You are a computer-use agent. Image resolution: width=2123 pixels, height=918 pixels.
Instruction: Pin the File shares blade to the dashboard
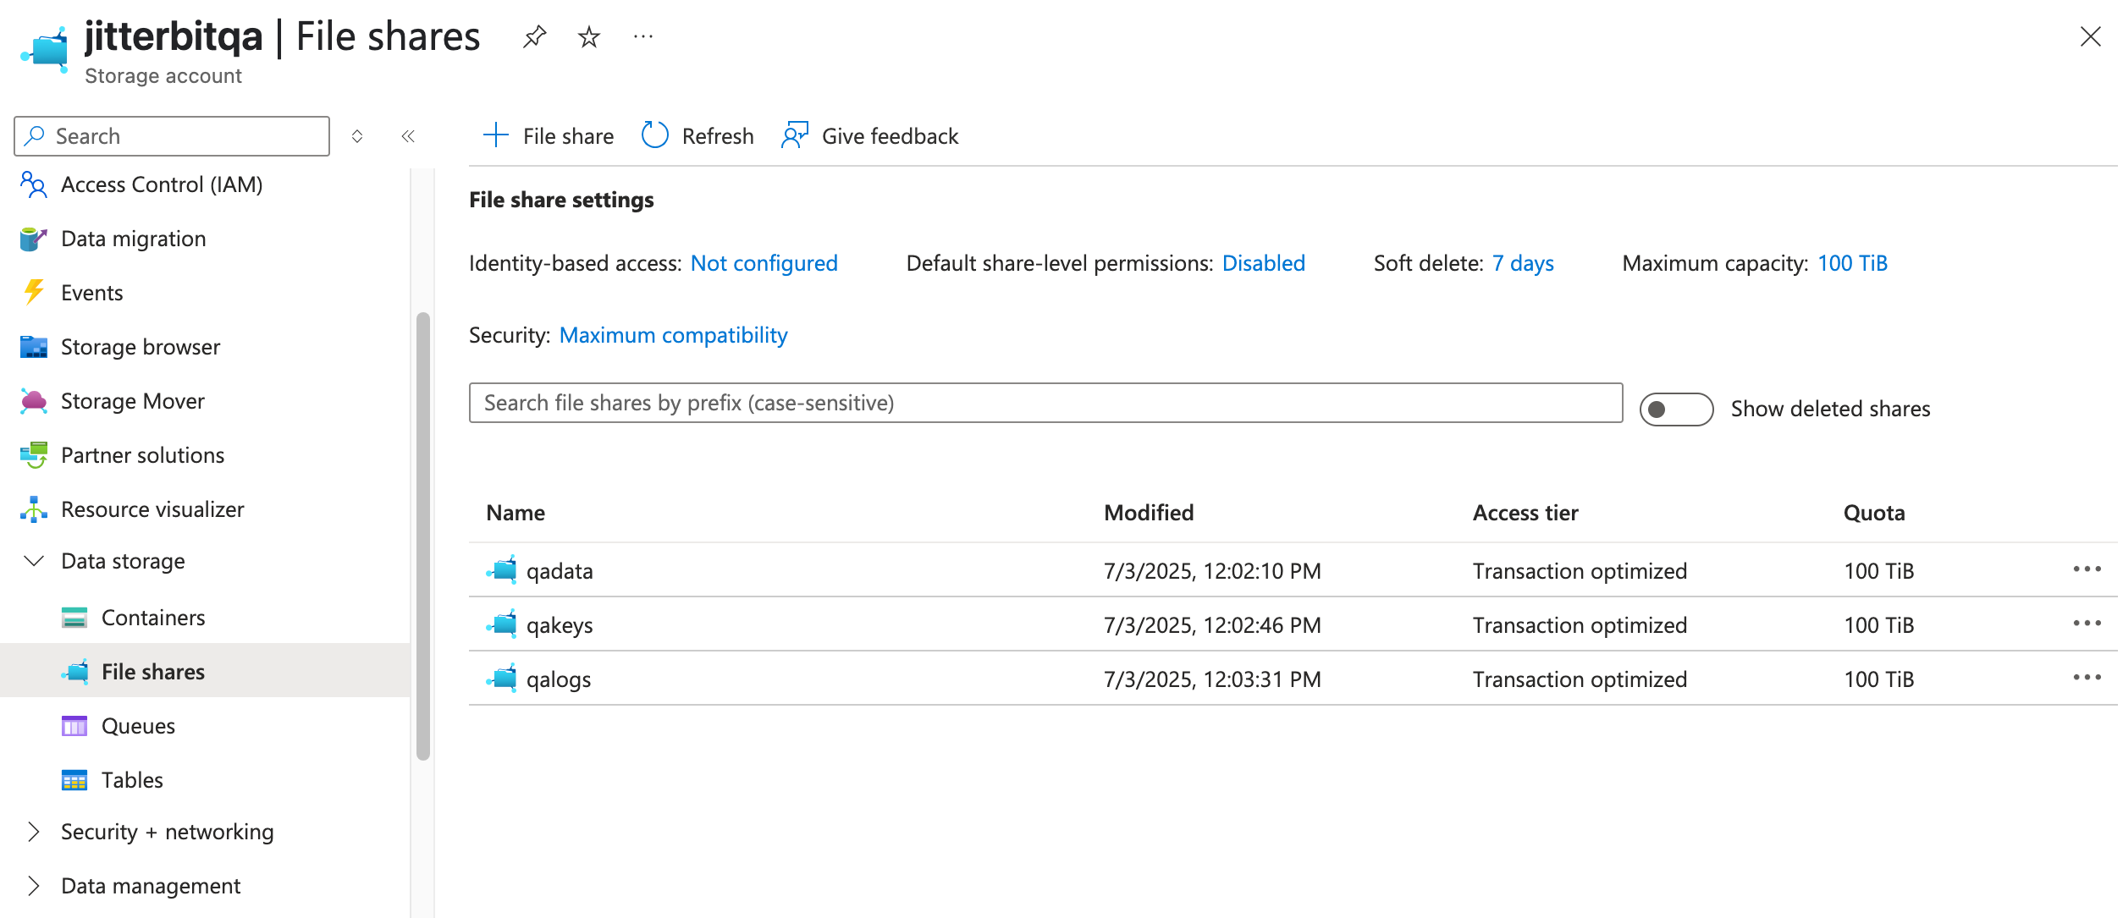pos(534,37)
